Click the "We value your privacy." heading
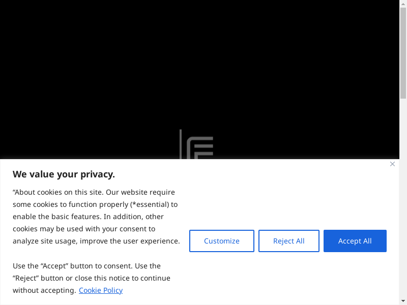The image size is (407, 305). [x=64, y=174]
